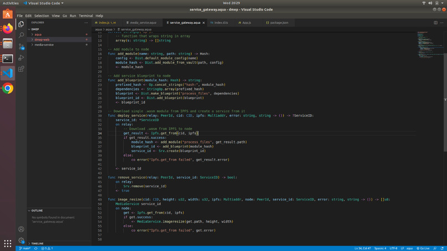Open the Search view in activity bar

point(21,35)
